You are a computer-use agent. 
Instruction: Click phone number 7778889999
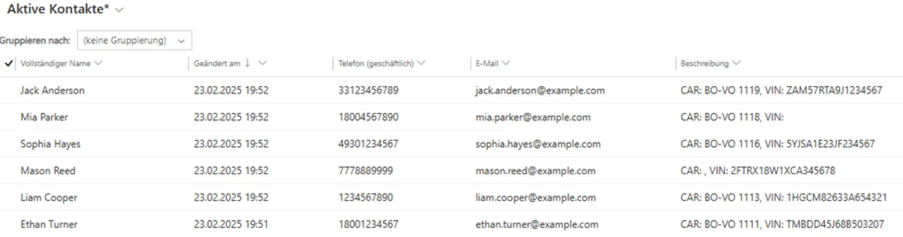tap(366, 171)
